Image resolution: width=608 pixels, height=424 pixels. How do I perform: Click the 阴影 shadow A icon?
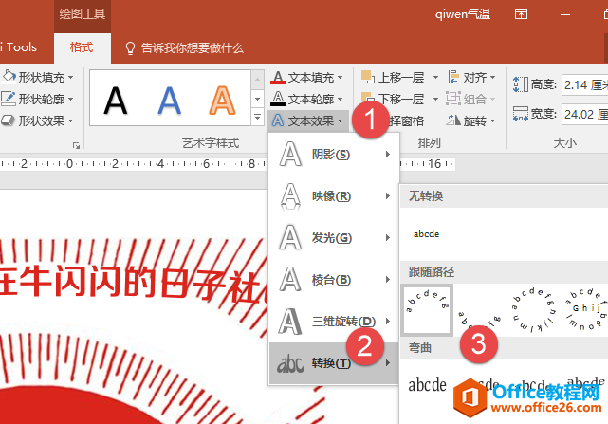coord(290,155)
